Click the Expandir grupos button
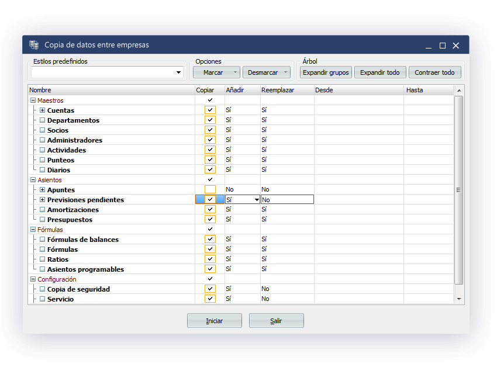 pyautogui.click(x=326, y=72)
